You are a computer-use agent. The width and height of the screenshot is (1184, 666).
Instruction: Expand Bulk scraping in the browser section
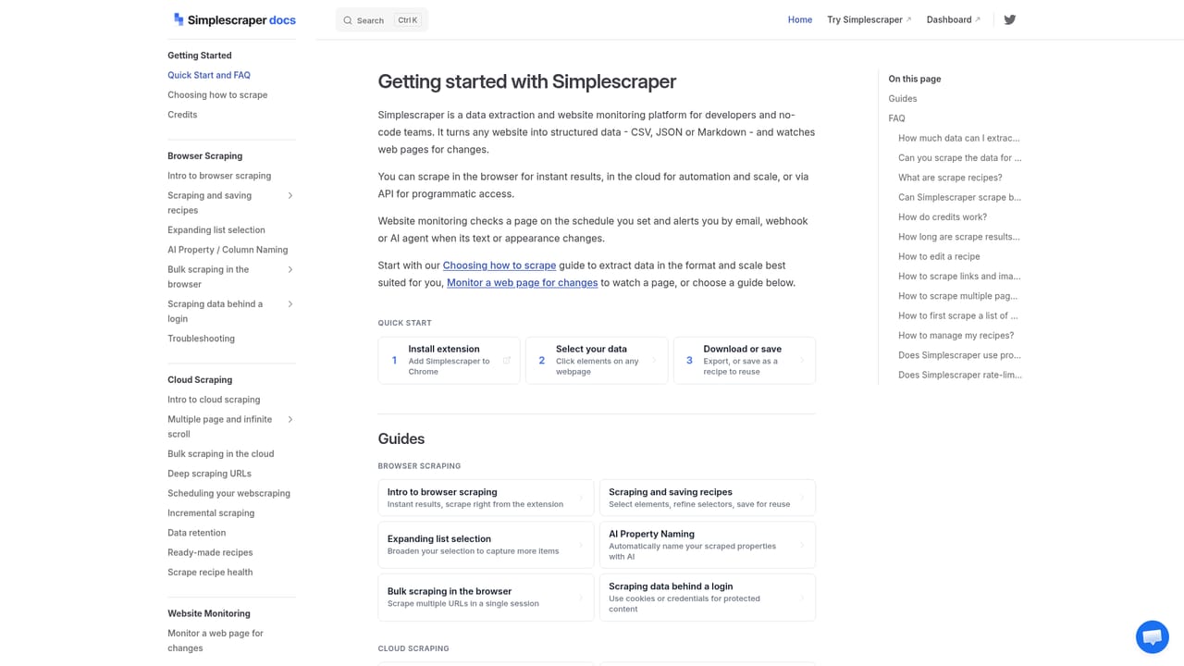click(x=290, y=269)
